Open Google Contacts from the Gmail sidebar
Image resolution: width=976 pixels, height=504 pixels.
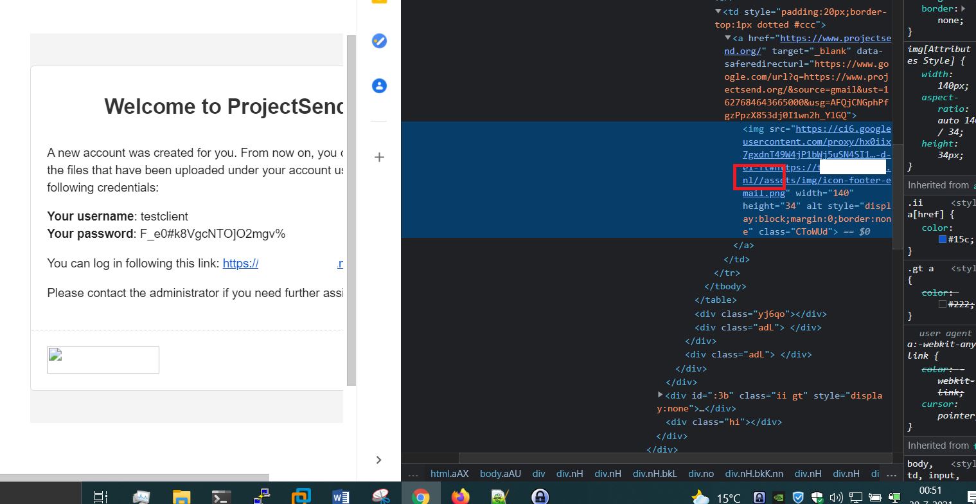pos(379,85)
